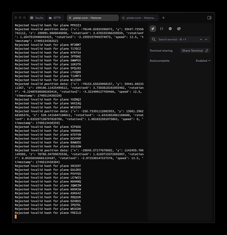Click line ending with plane 5SLG3W
This screenshot has width=227, height=235.
(48, 146)
